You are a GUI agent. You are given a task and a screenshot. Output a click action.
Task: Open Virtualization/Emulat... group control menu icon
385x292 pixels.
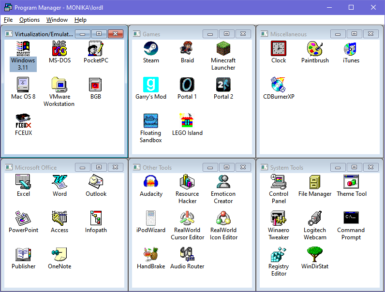[9, 34]
